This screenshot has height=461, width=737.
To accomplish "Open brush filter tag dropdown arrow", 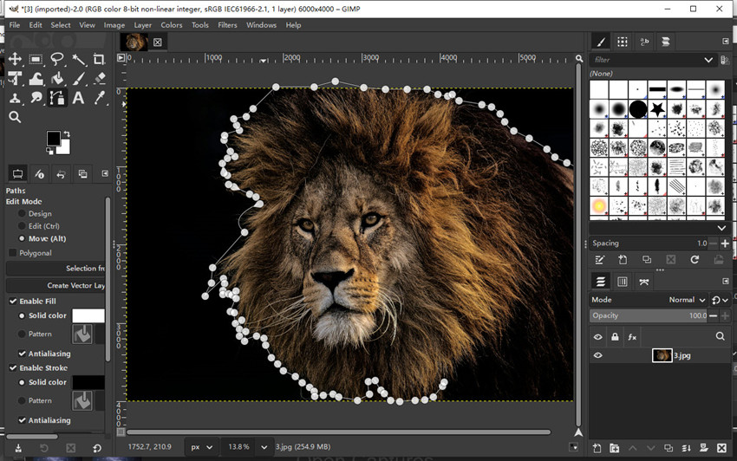I will point(708,60).
